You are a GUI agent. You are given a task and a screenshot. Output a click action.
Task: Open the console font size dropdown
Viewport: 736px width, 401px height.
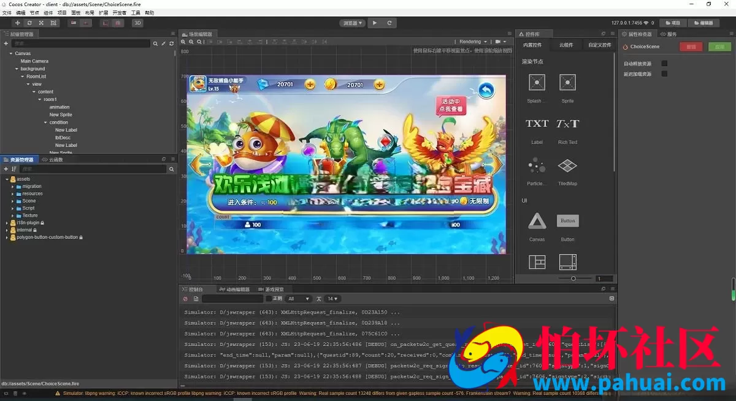pos(332,299)
